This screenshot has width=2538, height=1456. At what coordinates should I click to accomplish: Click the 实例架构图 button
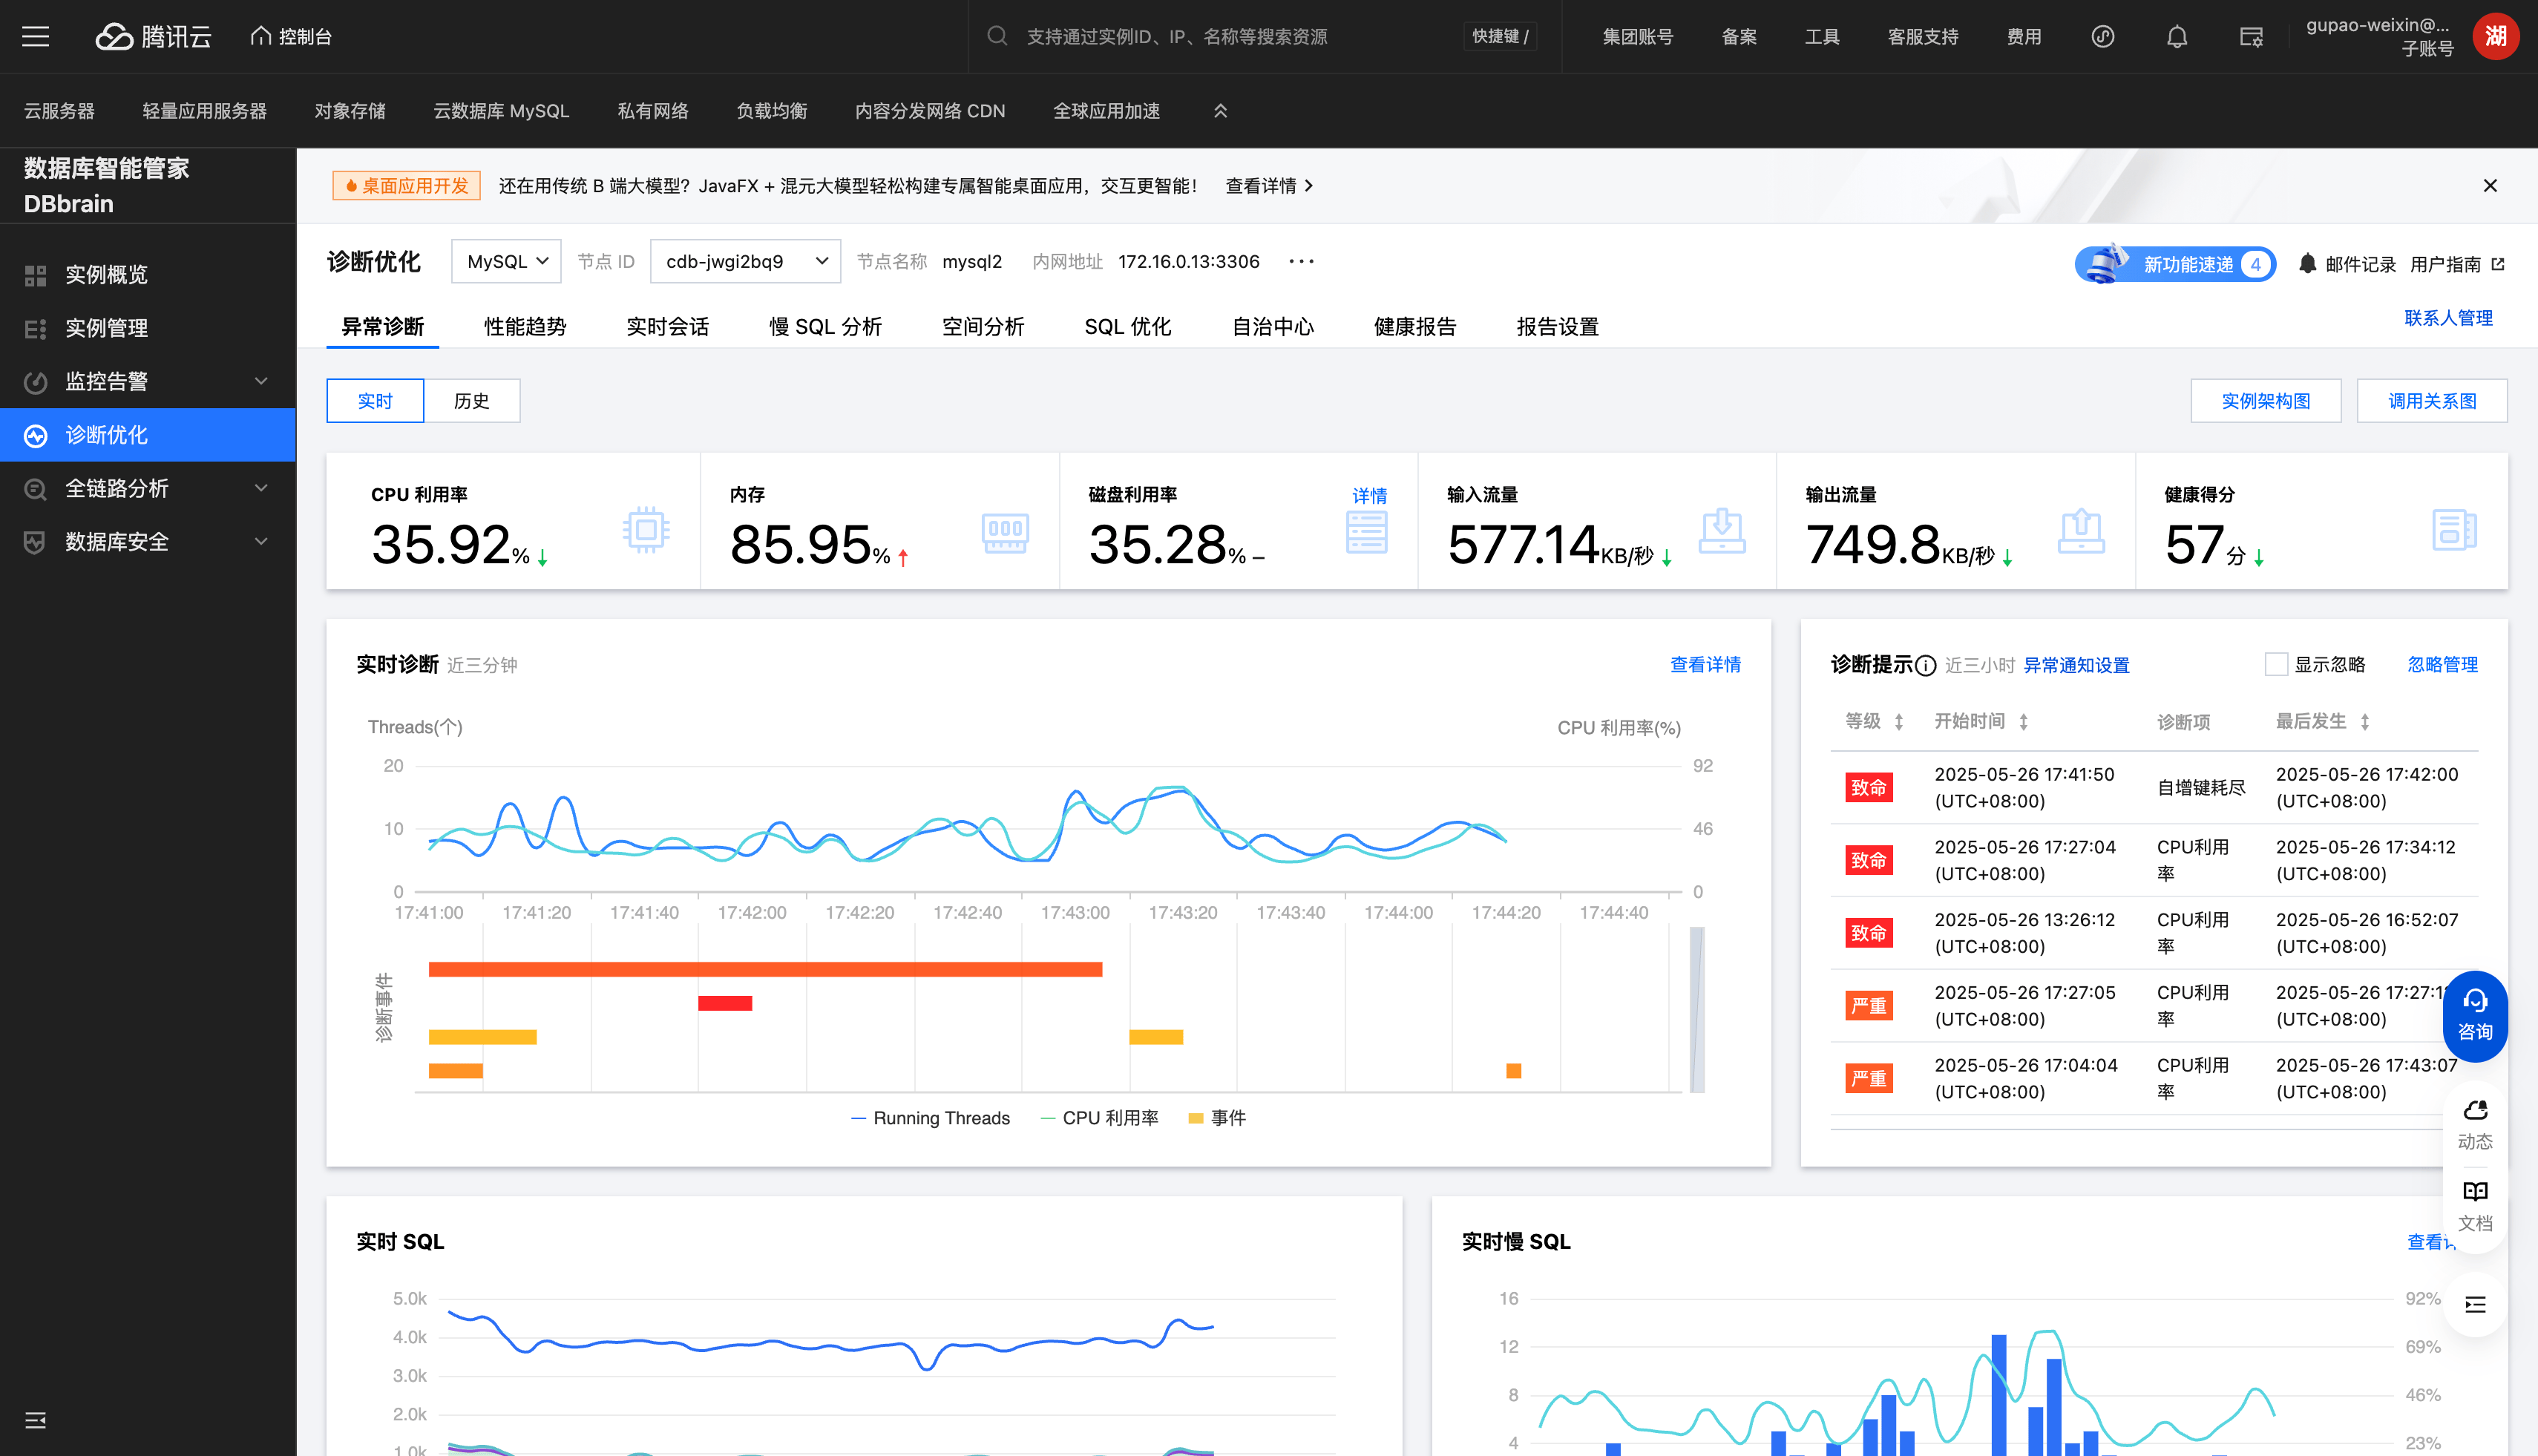2265,401
